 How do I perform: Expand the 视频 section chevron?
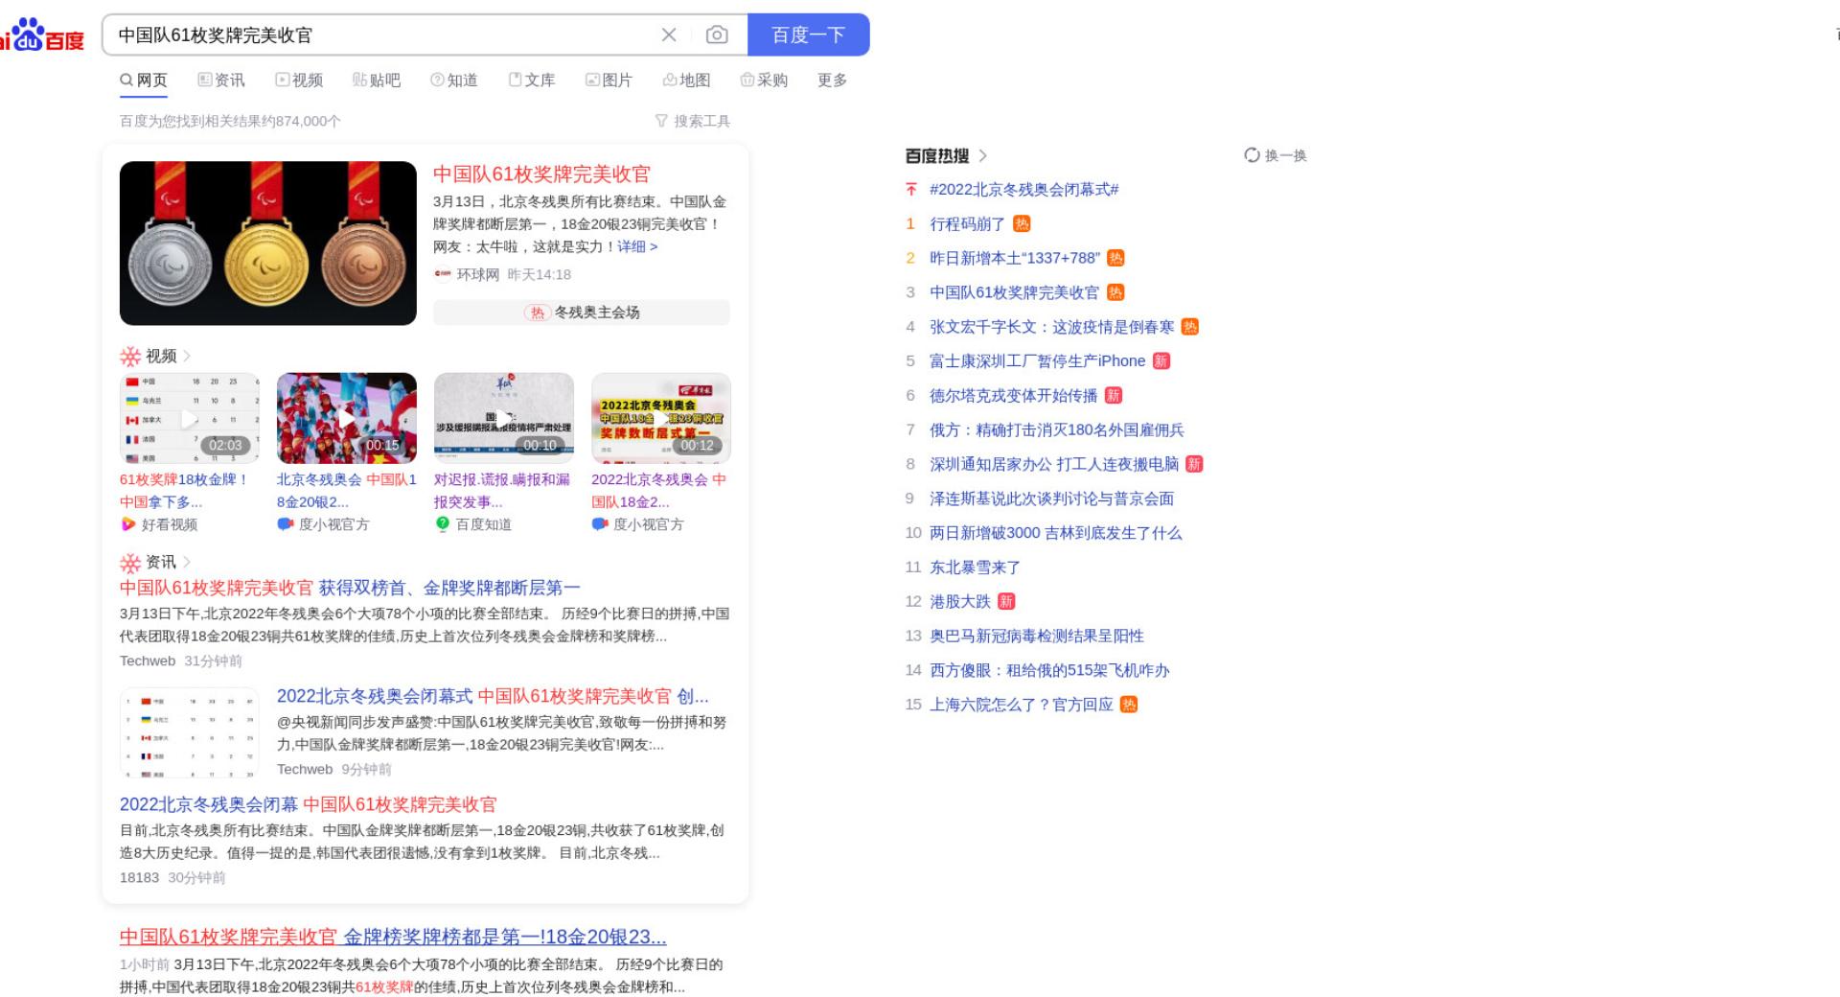coord(187,356)
